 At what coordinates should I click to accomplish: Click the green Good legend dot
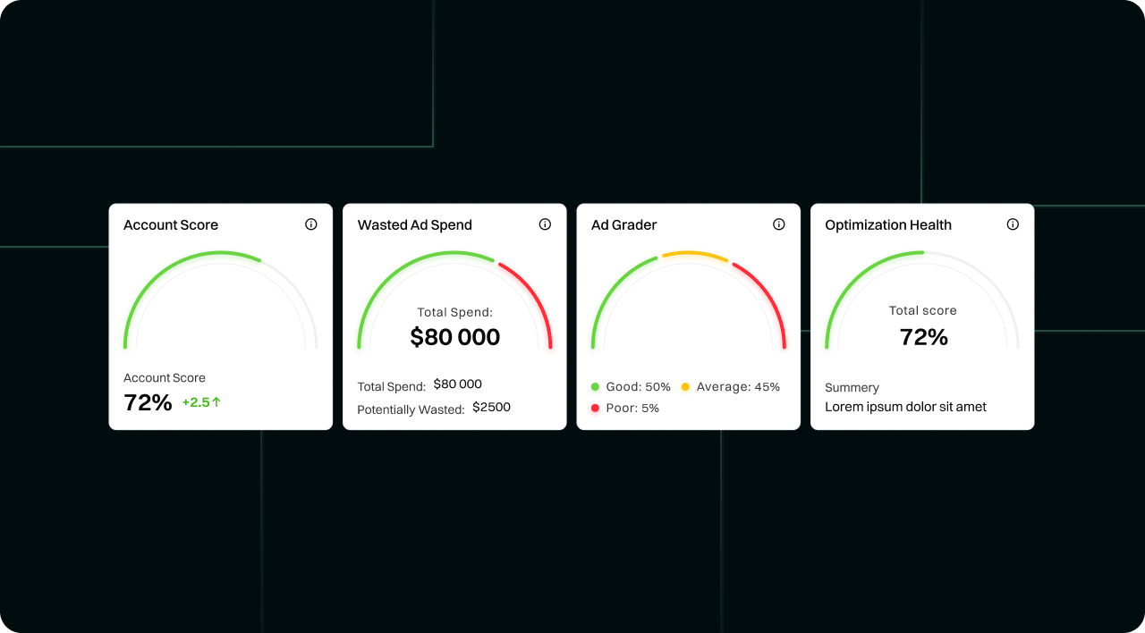pyautogui.click(x=595, y=387)
